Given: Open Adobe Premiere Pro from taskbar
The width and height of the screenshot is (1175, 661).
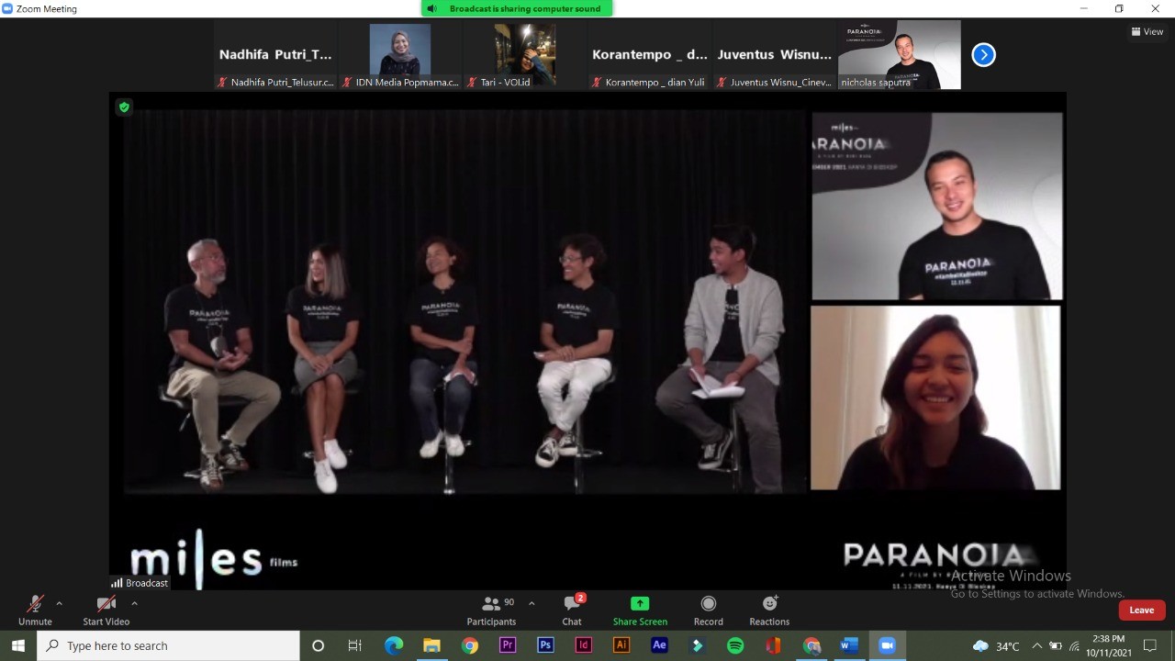Looking at the screenshot, I should 508,645.
